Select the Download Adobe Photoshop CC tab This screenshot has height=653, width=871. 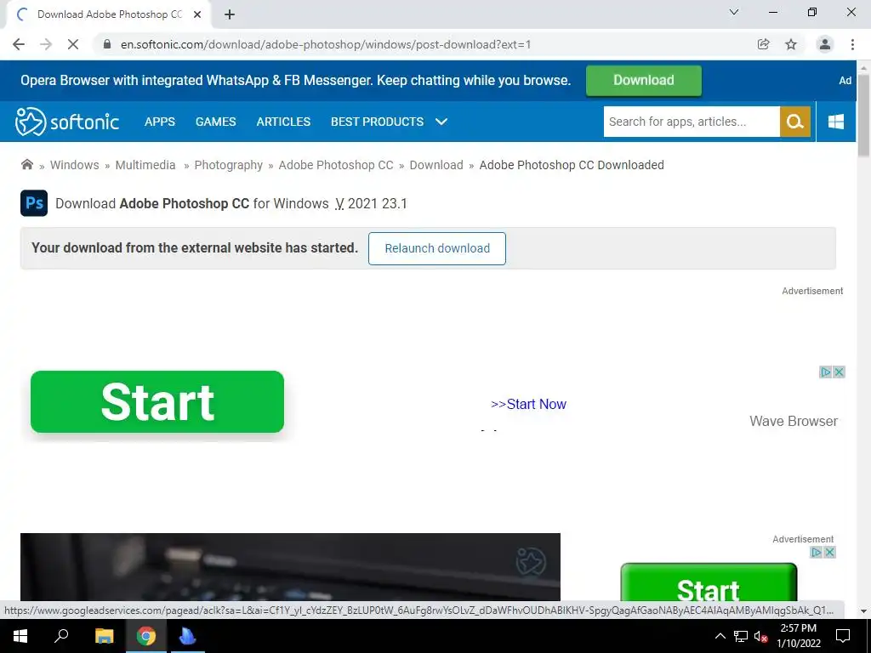coord(109,14)
